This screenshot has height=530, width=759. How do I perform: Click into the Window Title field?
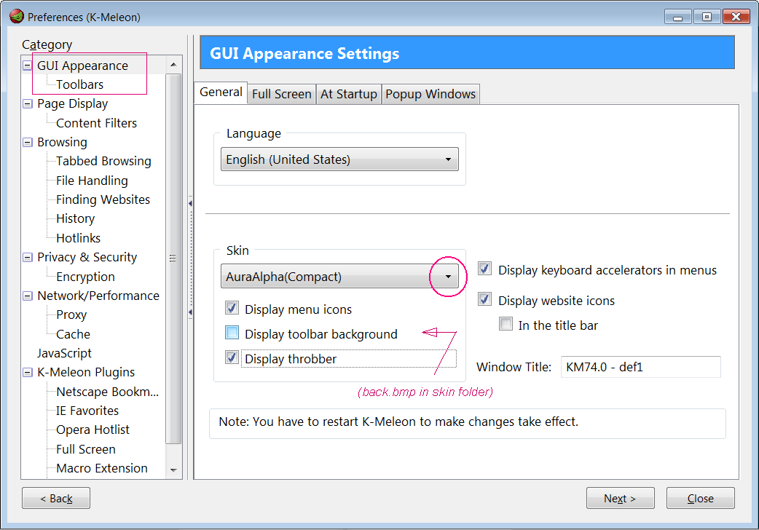click(x=640, y=367)
